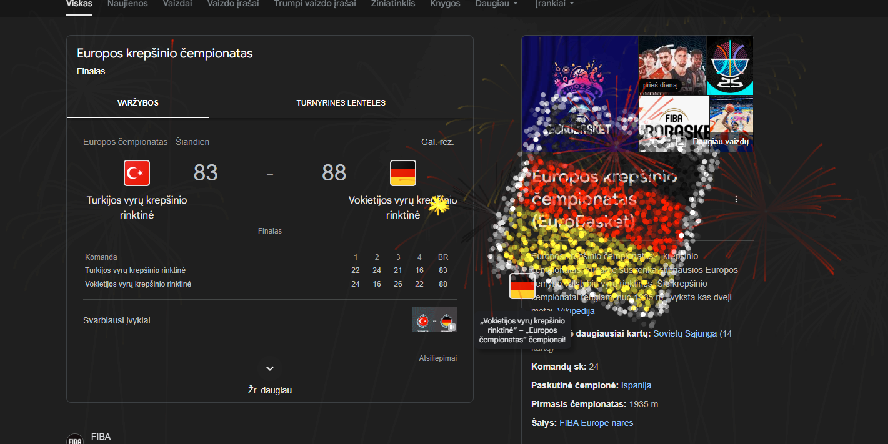Open the Viskas search tab
The image size is (888, 444).
(x=79, y=4)
